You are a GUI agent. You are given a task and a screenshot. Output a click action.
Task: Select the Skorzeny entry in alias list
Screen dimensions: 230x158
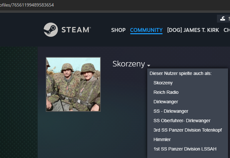[163, 83]
